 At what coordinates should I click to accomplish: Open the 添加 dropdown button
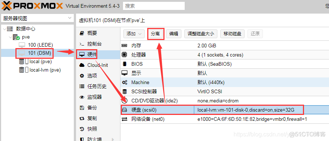134,34
